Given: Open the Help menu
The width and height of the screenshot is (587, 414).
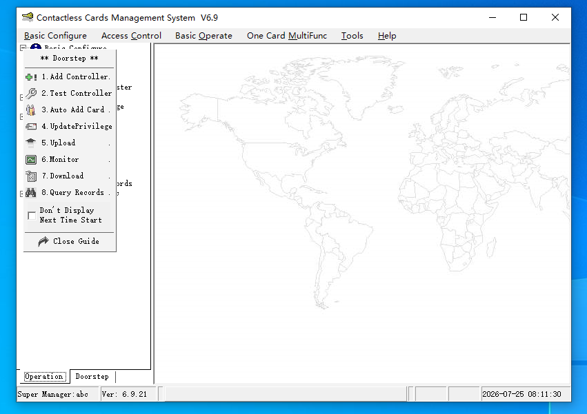Looking at the screenshot, I should (387, 36).
